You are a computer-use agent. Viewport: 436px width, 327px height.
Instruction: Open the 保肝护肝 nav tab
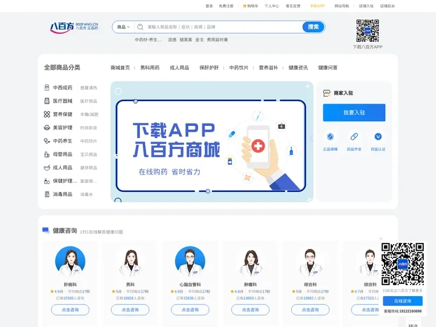[x=209, y=68]
